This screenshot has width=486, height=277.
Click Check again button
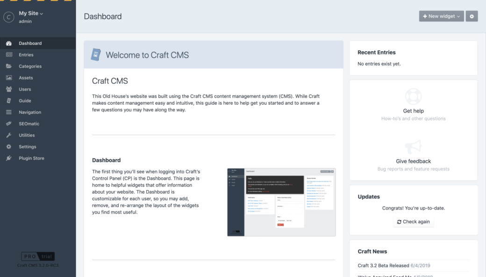(413, 222)
